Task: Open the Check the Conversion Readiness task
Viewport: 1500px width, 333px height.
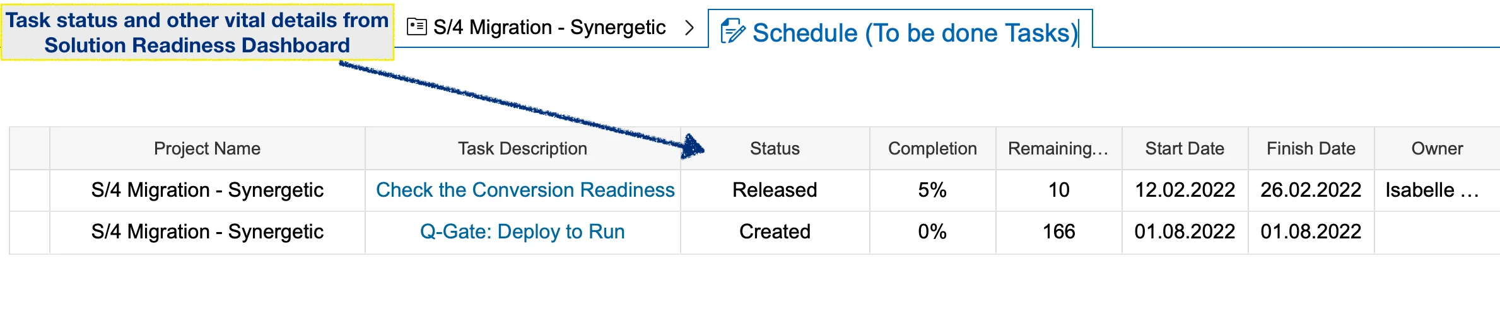Action: (x=525, y=190)
